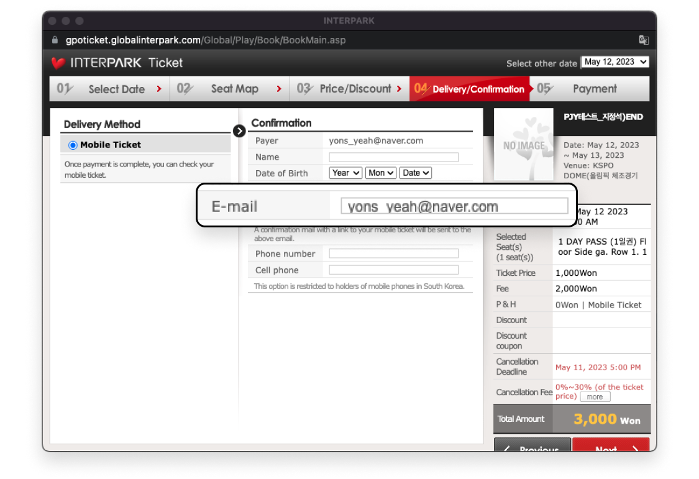Click the 0Won | Mobile Ticket text

click(x=598, y=305)
